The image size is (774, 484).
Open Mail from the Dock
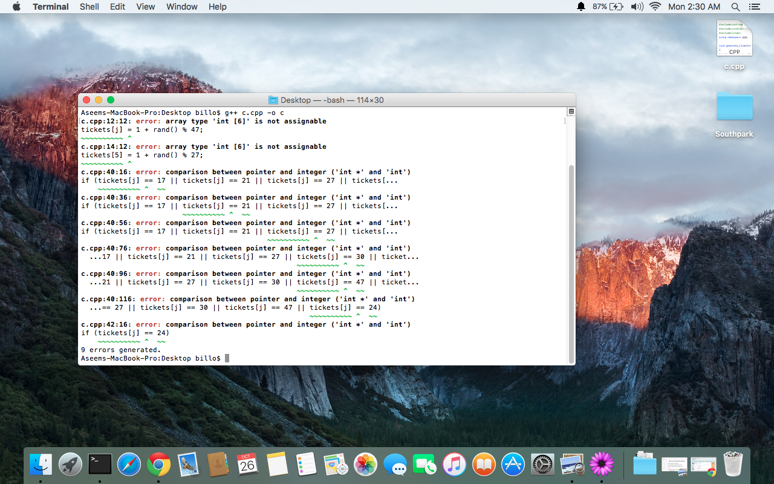click(188, 465)
